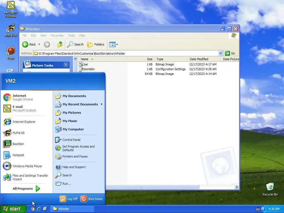Open the Edit menu in Whistler window
The image size is (284, 213).
coord(33,35)
